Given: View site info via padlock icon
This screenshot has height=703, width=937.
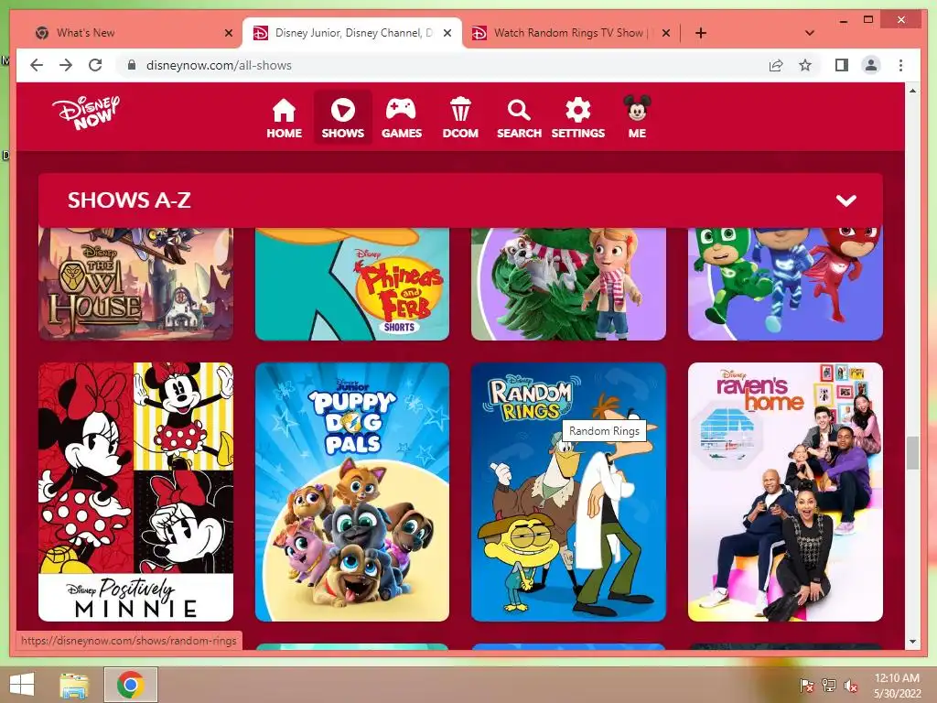Looking at the screenshot, I should pyautogui.click(x=132, y=65).
